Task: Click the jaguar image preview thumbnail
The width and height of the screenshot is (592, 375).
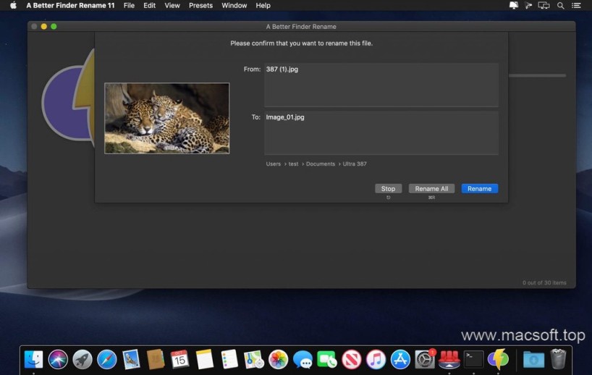Action: point(166,118)
